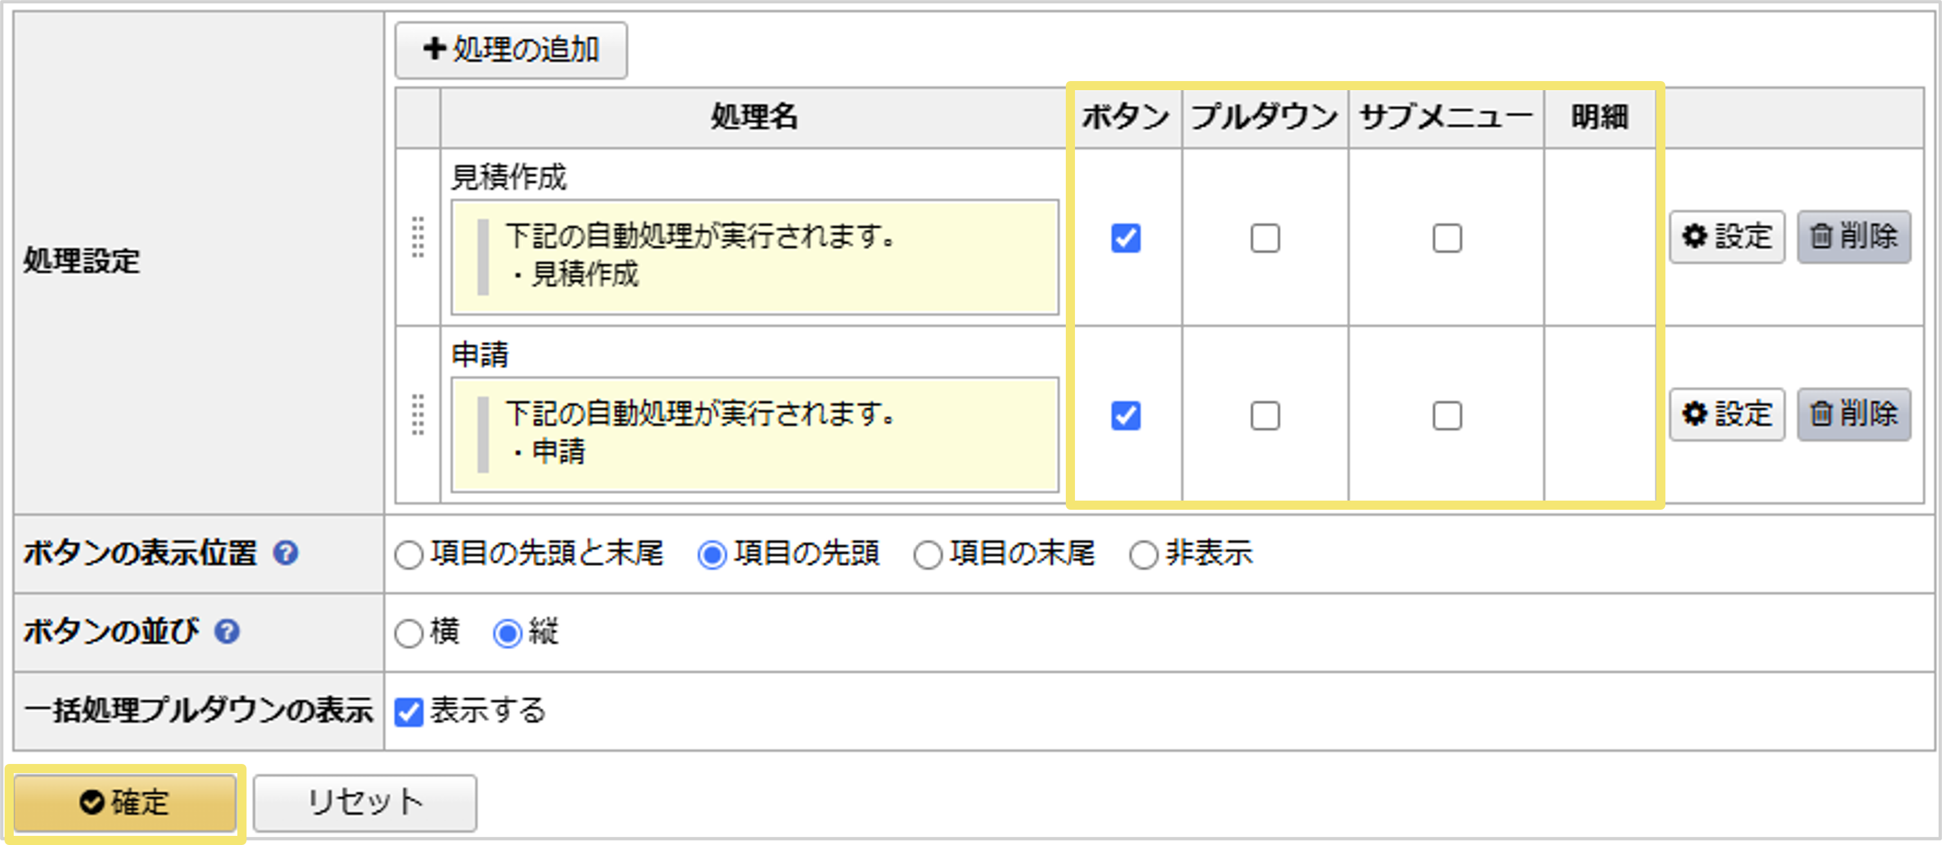
Task: Click the trash delete icon for 見積作成
Action: pyautogui.click(x=1854, y=237)
